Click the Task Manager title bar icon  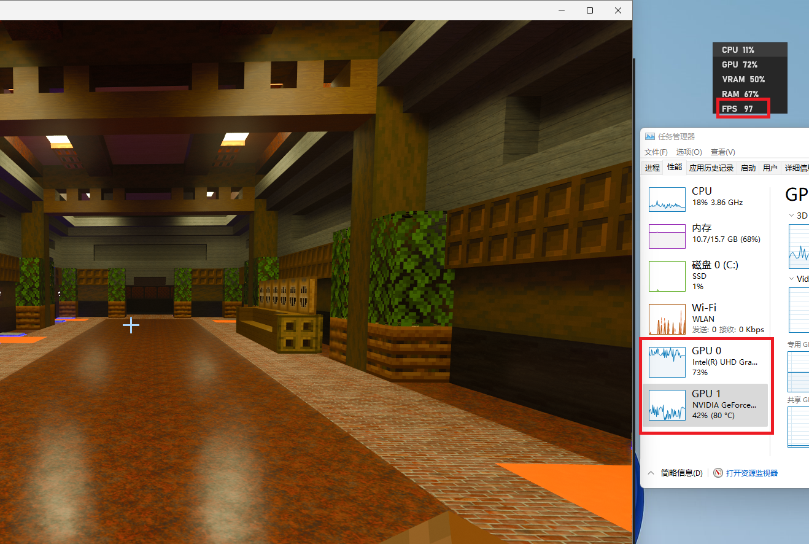pyautogui.click(x=649, y=136)
